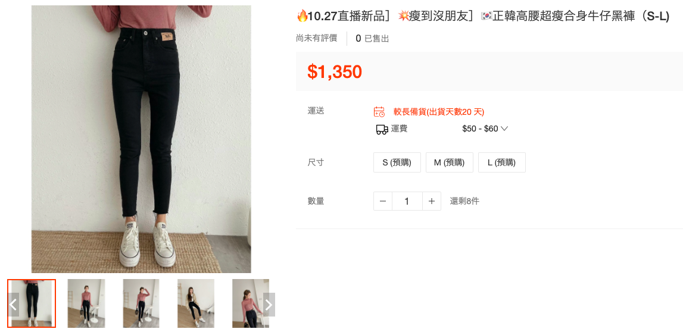Click the 較長備貨 shipping notice text
Screen dimensions: 683x332
439,112
